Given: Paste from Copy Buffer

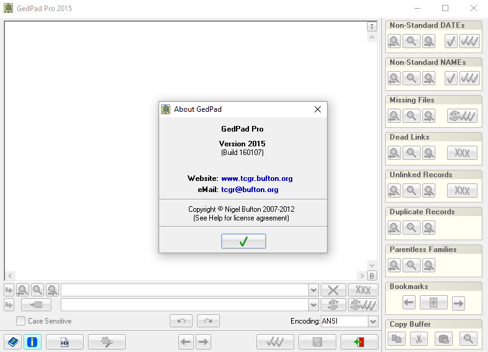Looking at the screenshot, I should click(443, 339).
